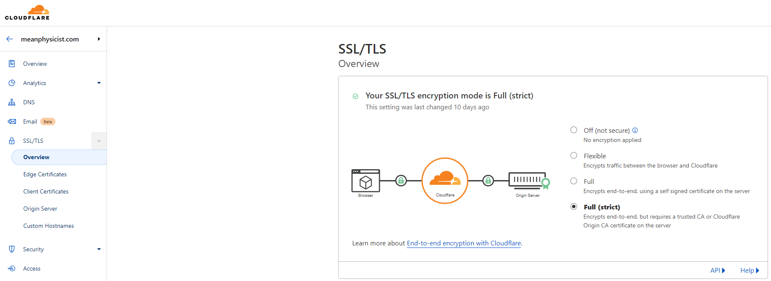Open Edge Certificates page
This screenshot has height=281, width=771.
click(45, 174)
